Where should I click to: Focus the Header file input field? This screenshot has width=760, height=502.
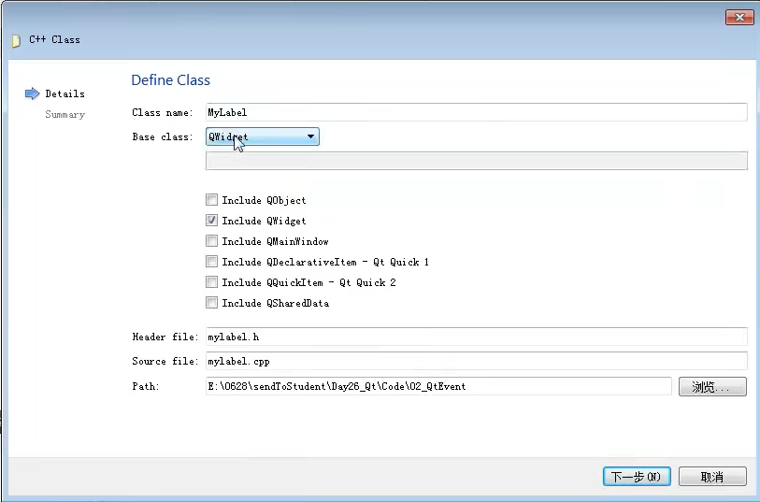pos(476,337)
